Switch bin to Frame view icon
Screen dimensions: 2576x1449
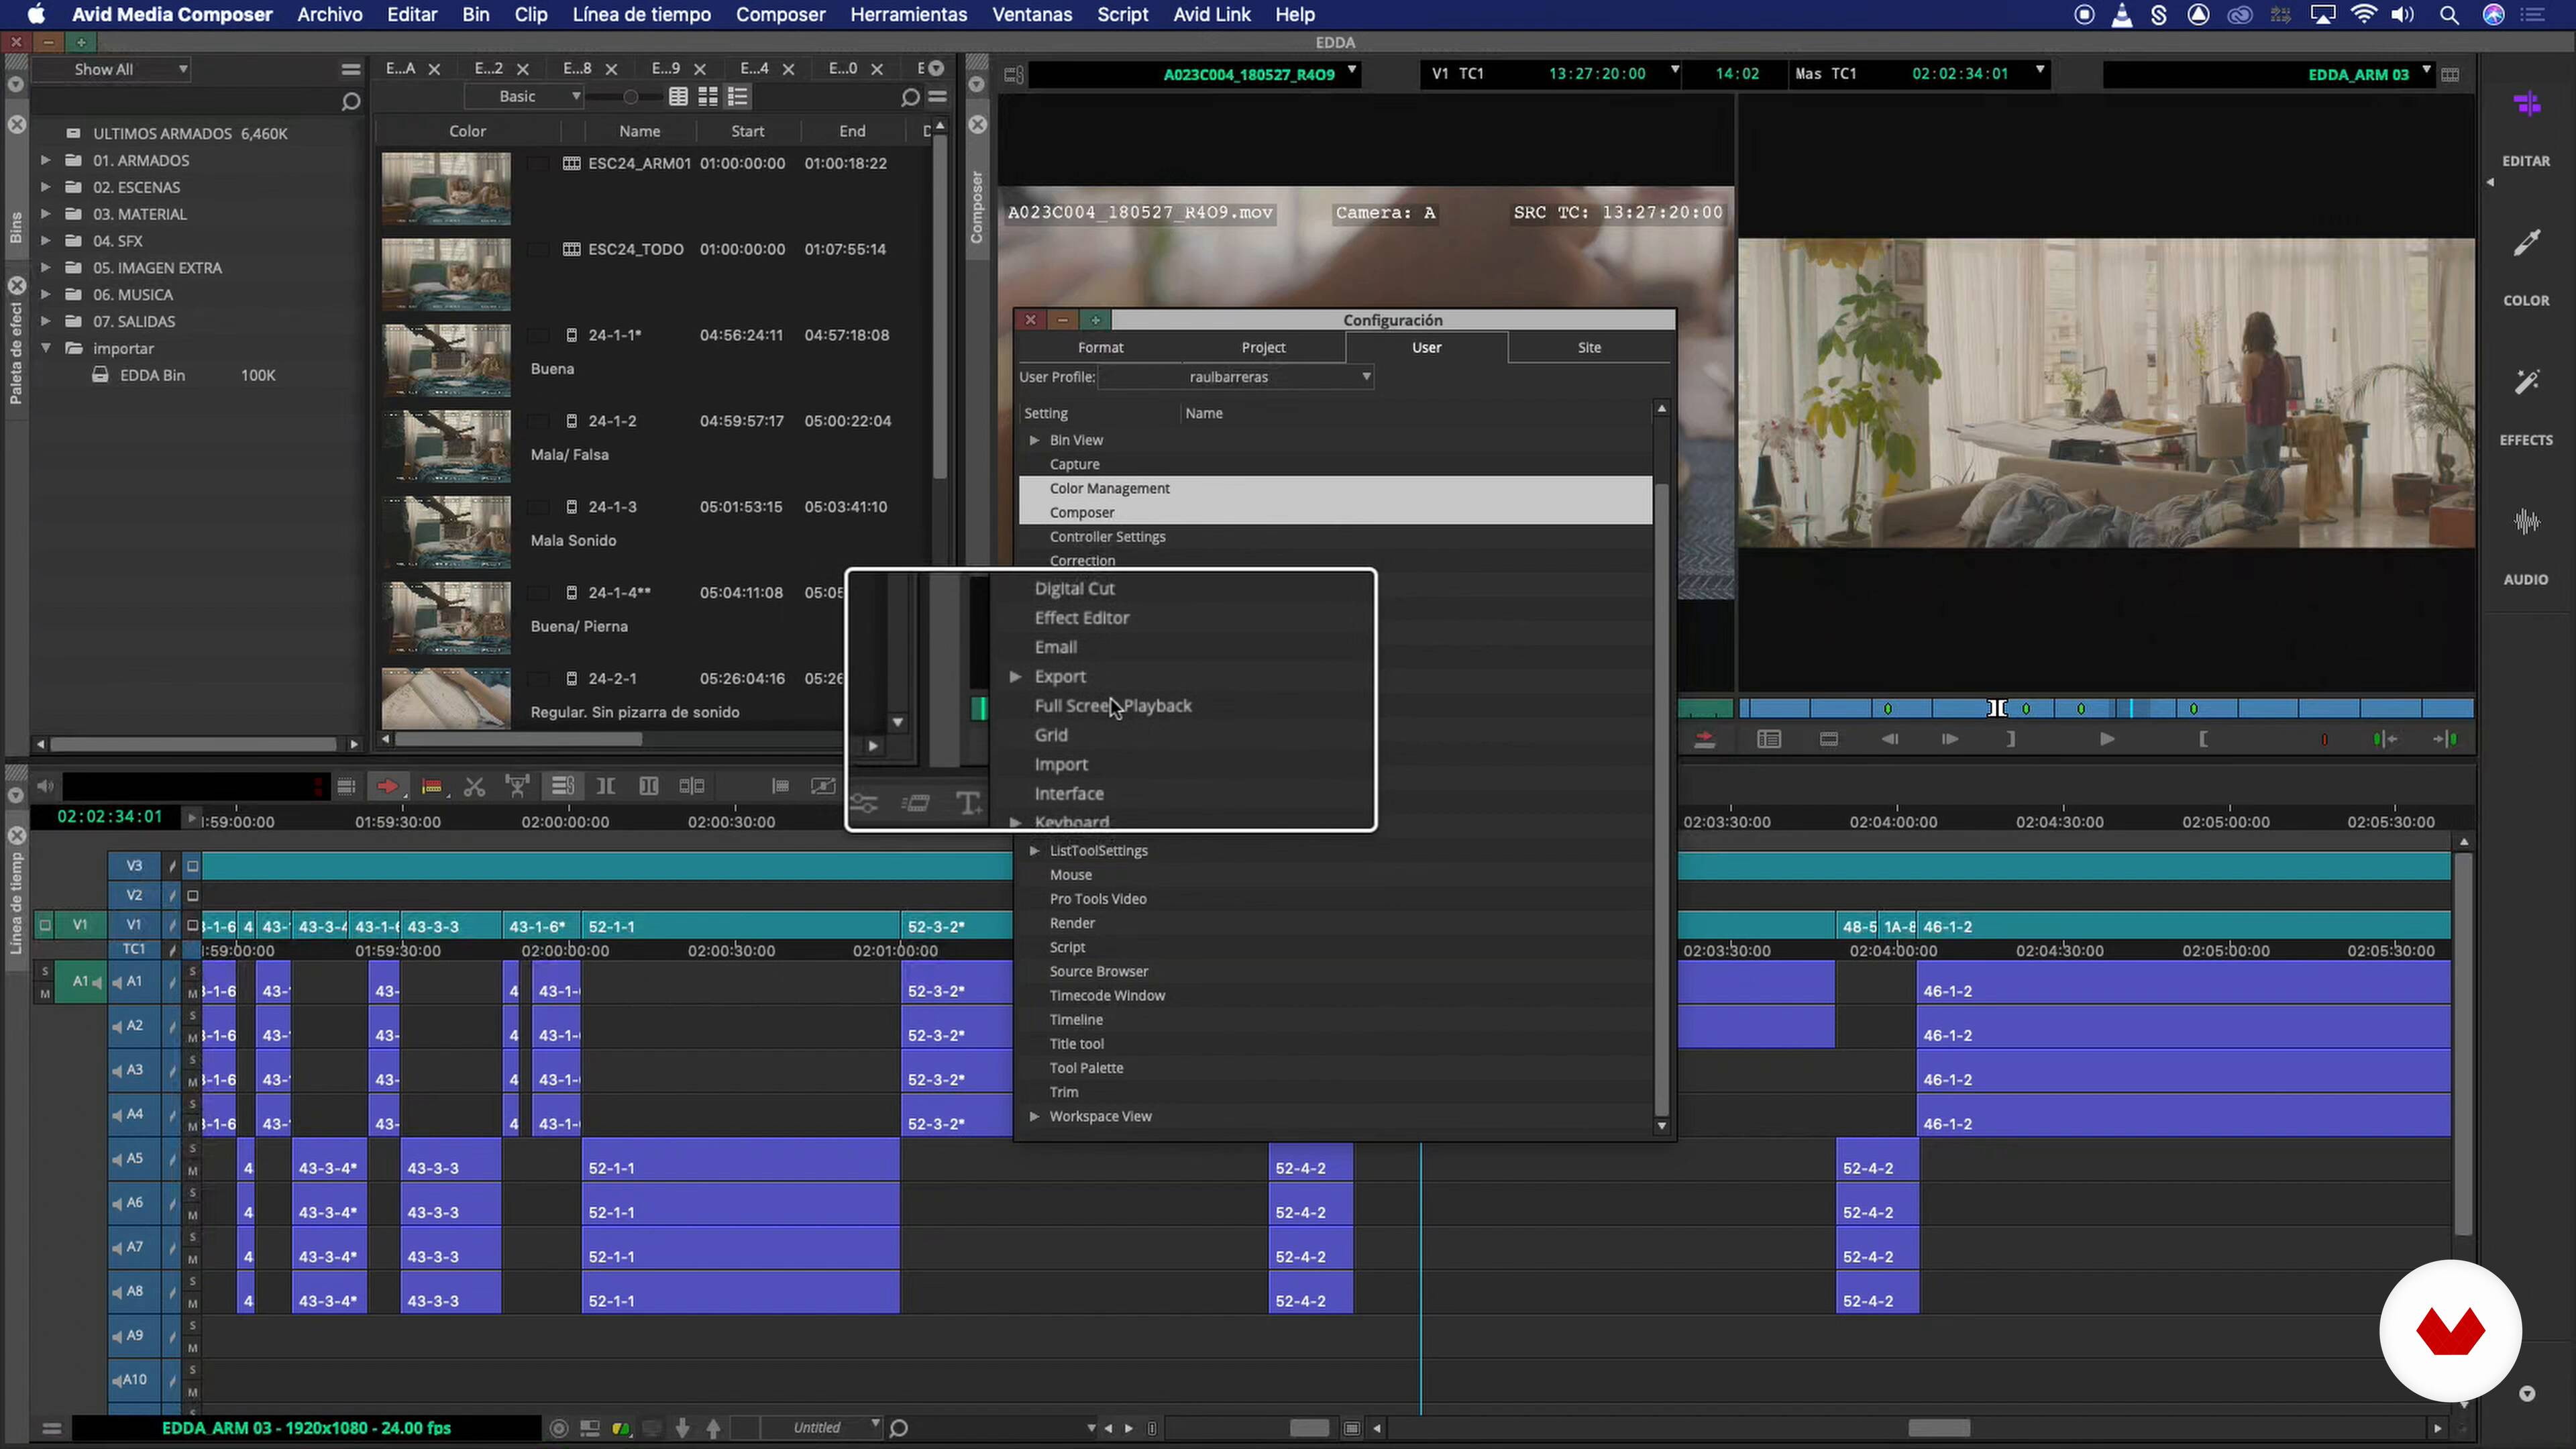point(708,97)
